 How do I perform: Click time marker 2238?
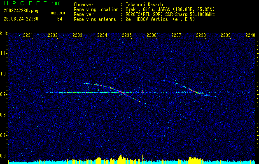pyautogui.click(x=201, y=35)
